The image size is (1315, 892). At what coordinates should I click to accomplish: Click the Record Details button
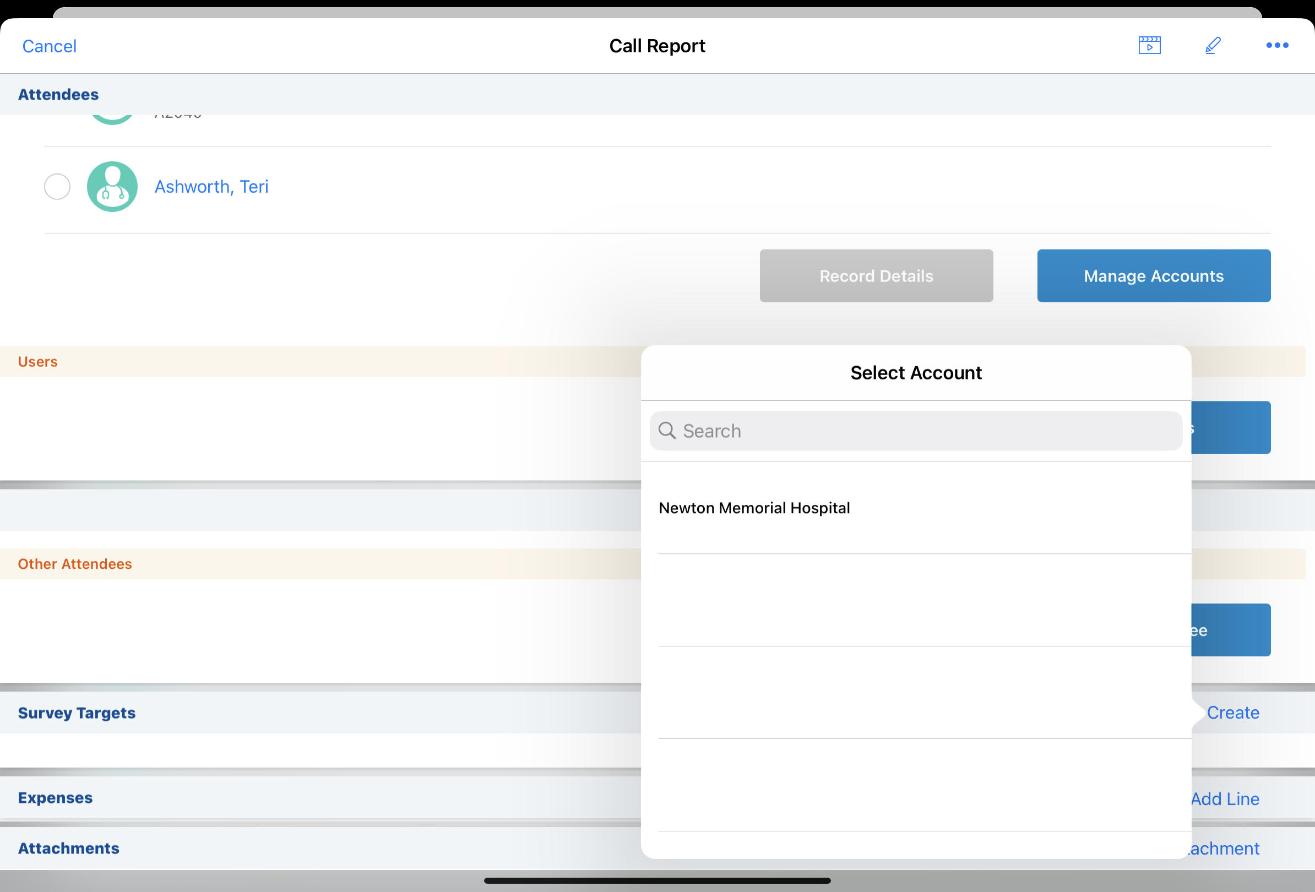(876, 276)
